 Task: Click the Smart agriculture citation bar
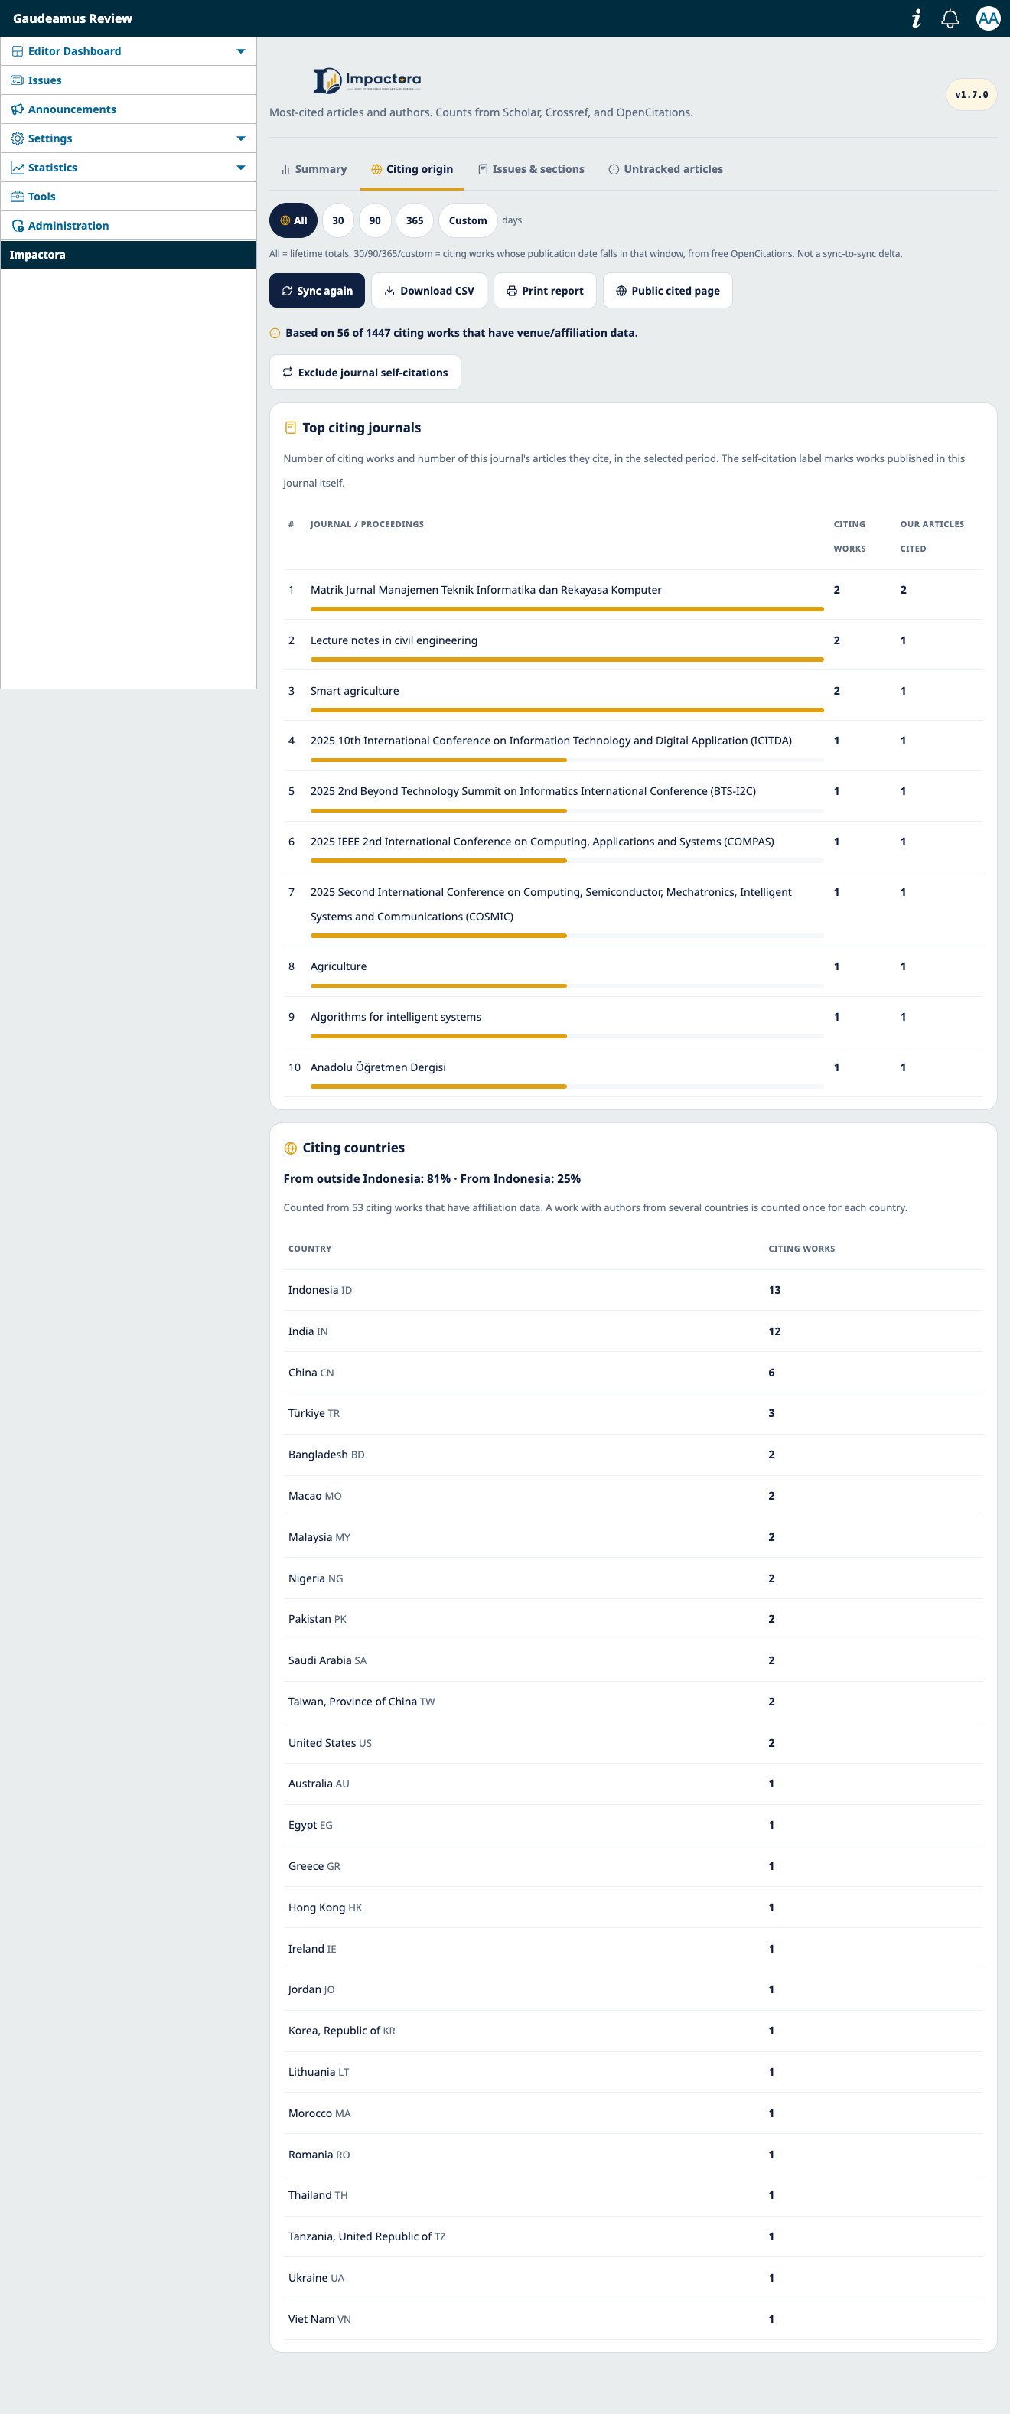567,710
